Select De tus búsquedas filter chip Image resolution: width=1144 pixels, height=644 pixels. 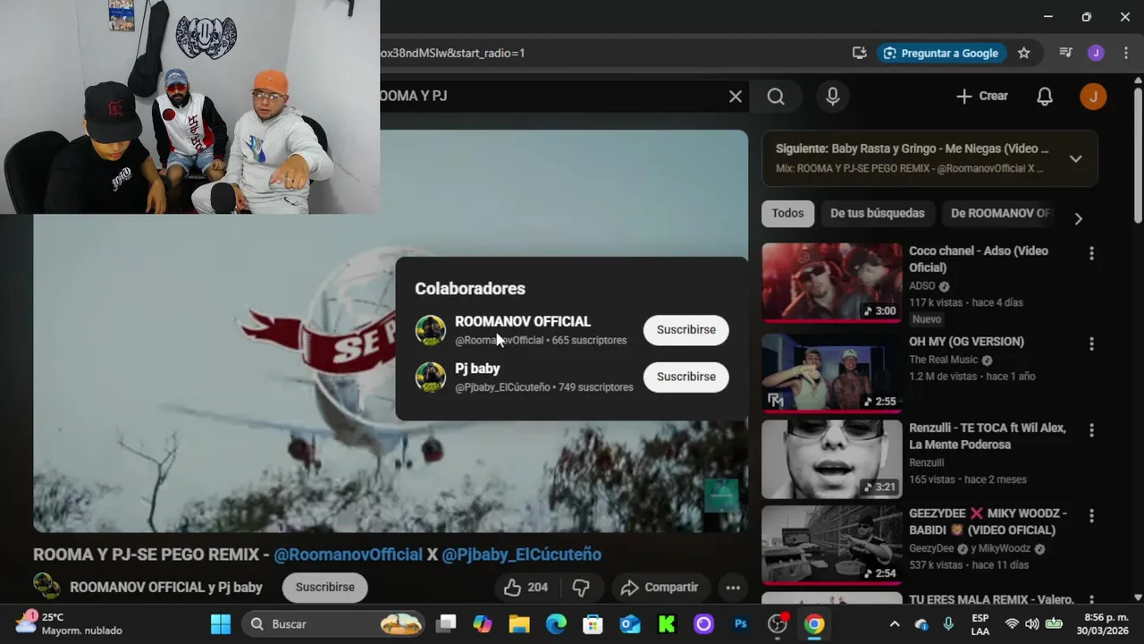877,213
